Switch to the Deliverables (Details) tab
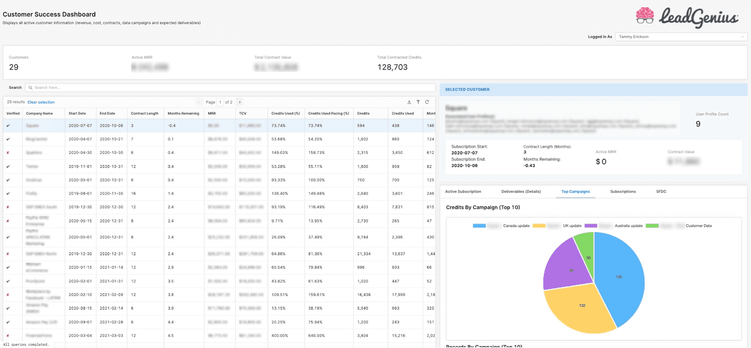751x348 pixels. [x=521, y=191]
